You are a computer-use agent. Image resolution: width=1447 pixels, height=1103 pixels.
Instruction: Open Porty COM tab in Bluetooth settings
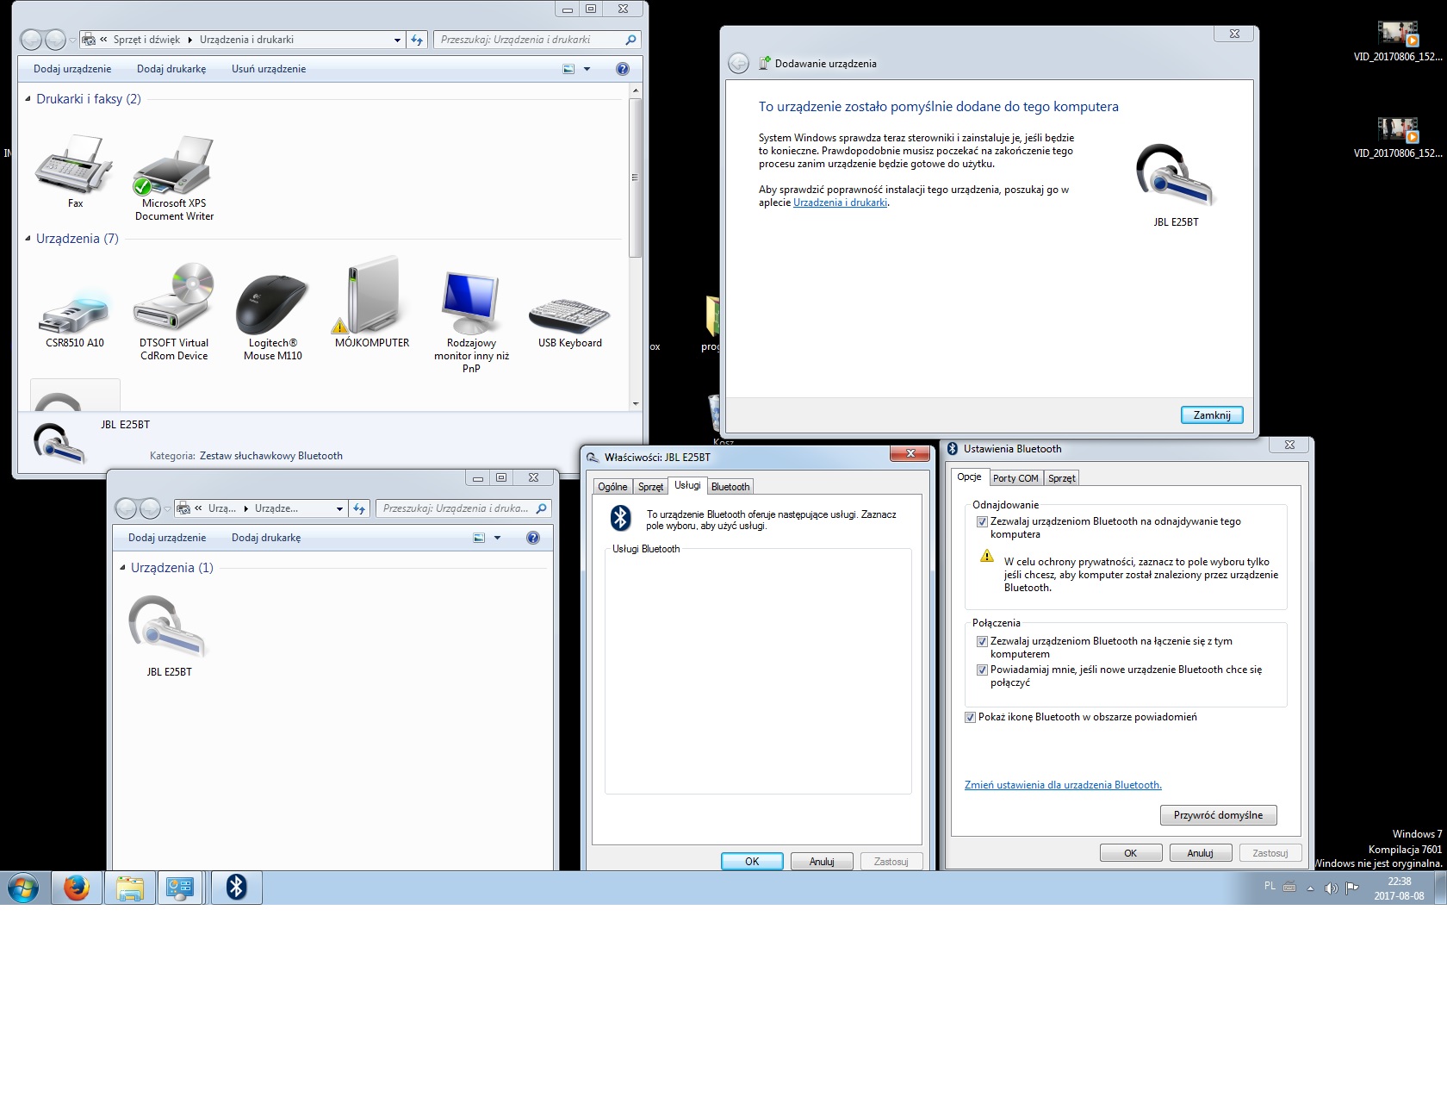point(1015,478)
